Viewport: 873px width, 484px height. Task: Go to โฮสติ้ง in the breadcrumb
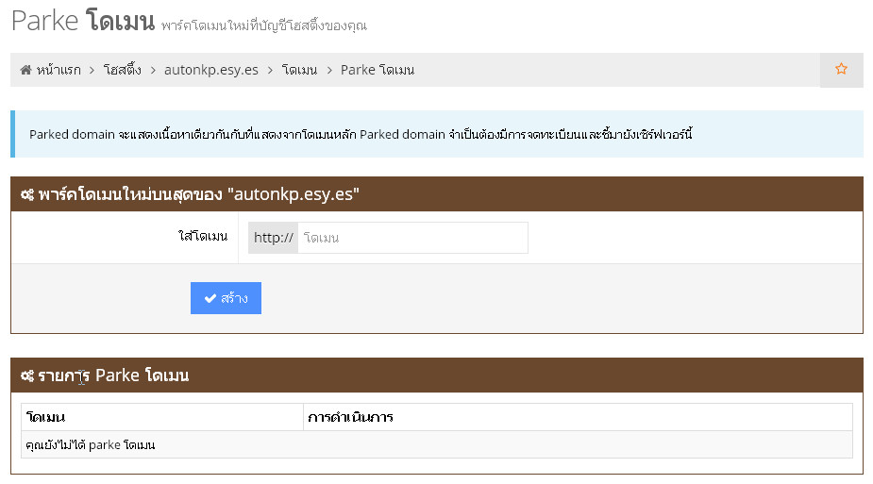[x=123, y=70]
